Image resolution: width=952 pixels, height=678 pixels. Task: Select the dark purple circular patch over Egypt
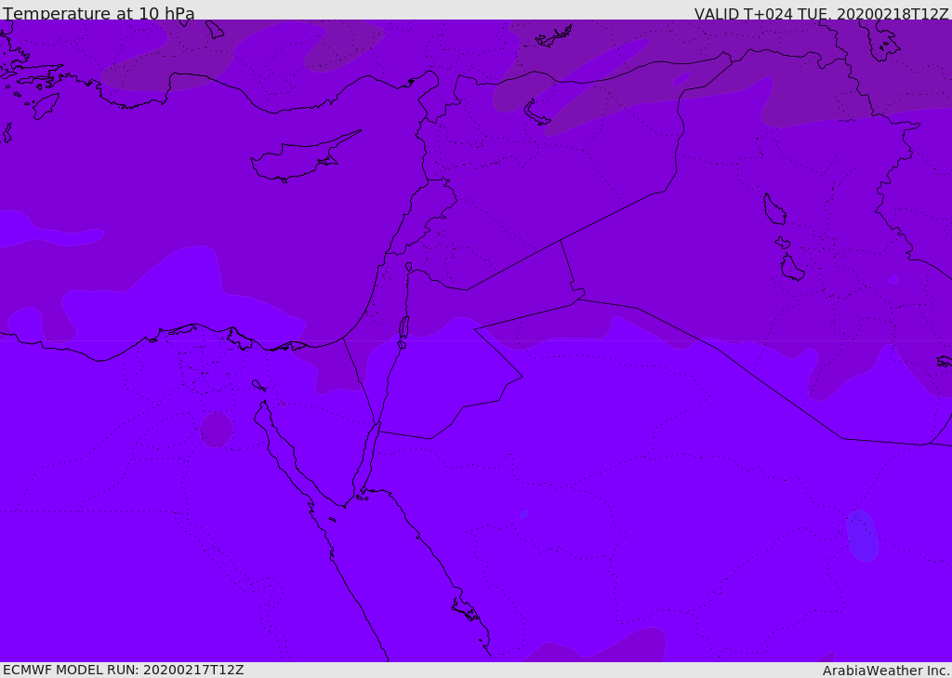click(217, 429)
